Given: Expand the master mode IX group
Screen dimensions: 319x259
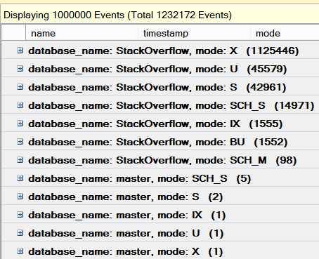Looking at the screenshot, I should tap(20, 215).
